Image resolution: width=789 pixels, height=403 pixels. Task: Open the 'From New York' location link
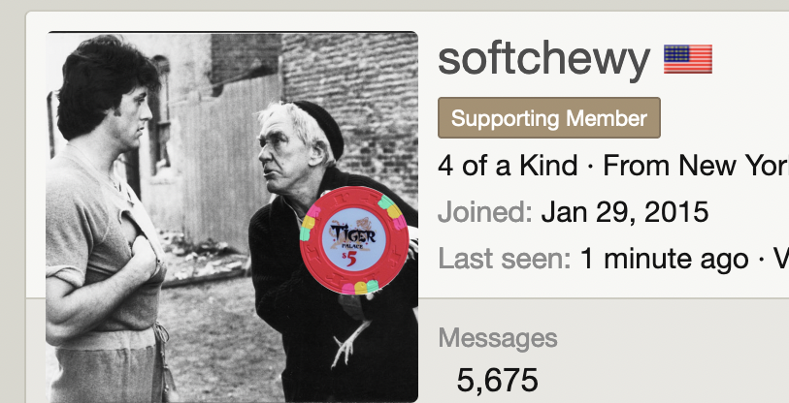coord(696,166)
